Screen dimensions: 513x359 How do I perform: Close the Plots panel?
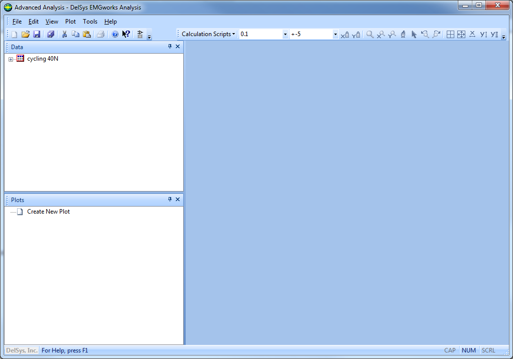178,200
